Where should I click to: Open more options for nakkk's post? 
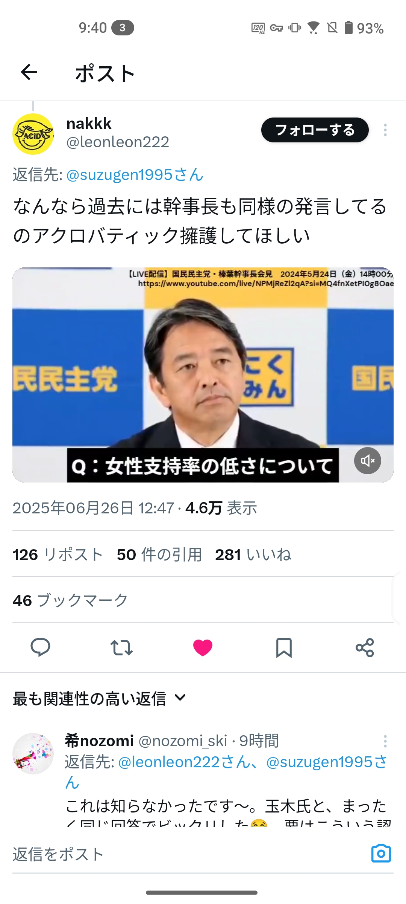[385, 130]
